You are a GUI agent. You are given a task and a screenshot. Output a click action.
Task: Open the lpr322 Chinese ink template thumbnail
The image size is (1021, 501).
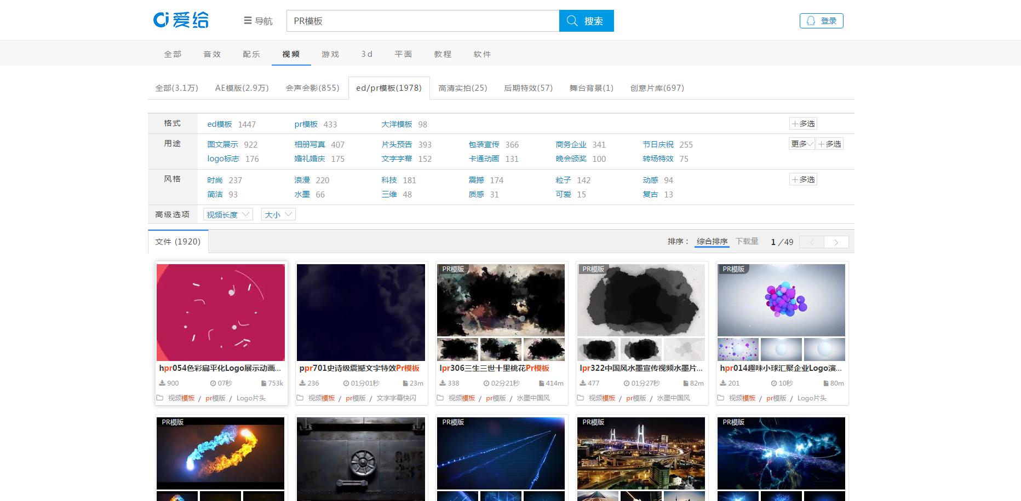click(641, 301)
